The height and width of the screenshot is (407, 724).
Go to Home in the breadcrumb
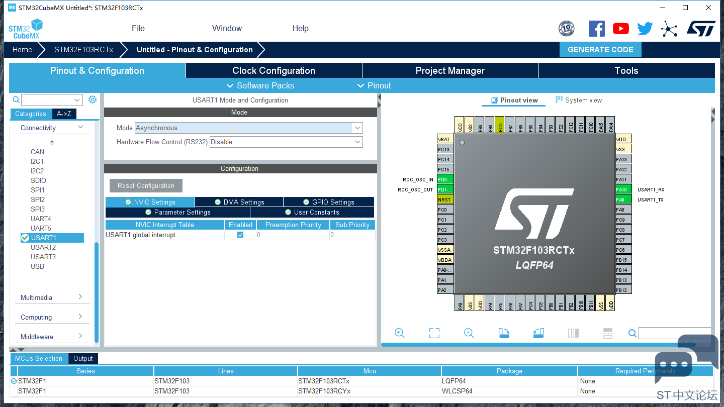click(x=22, y=50)
